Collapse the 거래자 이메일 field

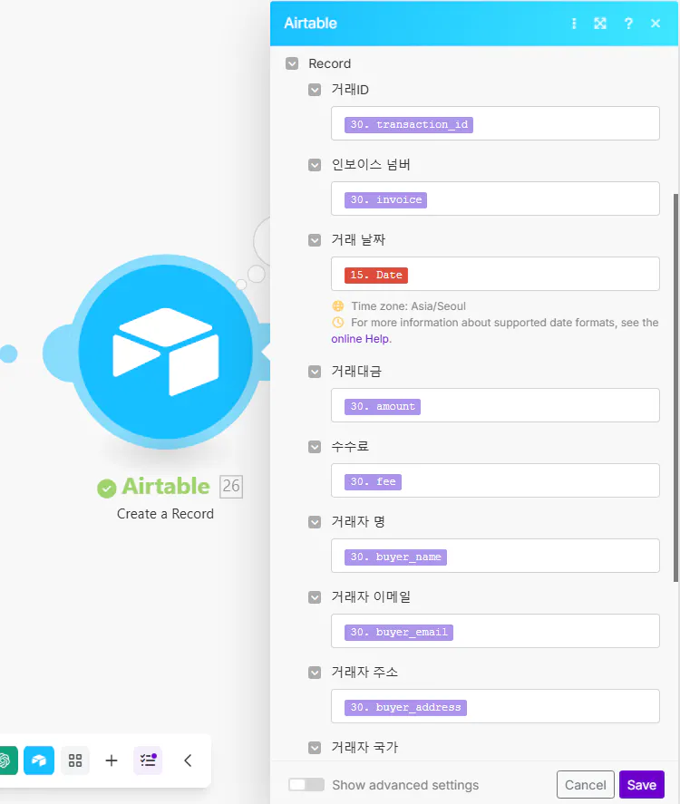pos(315,597)
